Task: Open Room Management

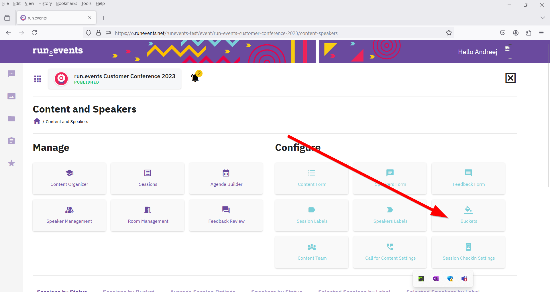Action: 148,215
